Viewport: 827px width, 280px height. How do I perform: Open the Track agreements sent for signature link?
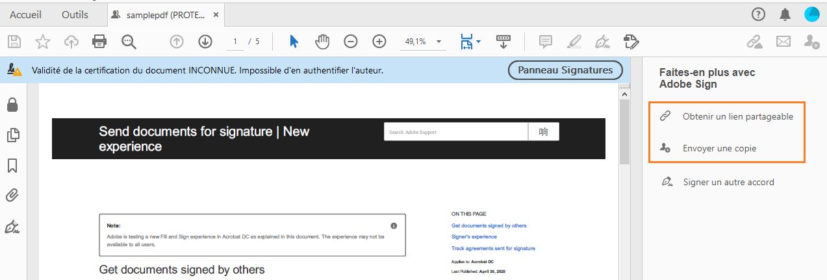tap(493, 248)
